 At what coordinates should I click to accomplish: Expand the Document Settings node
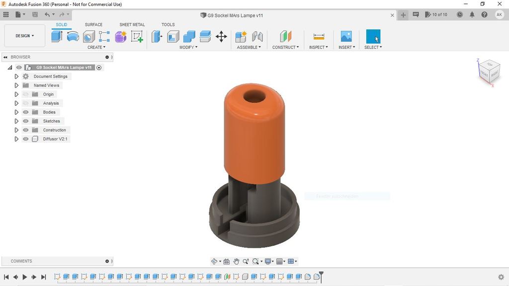click(16, 76)
